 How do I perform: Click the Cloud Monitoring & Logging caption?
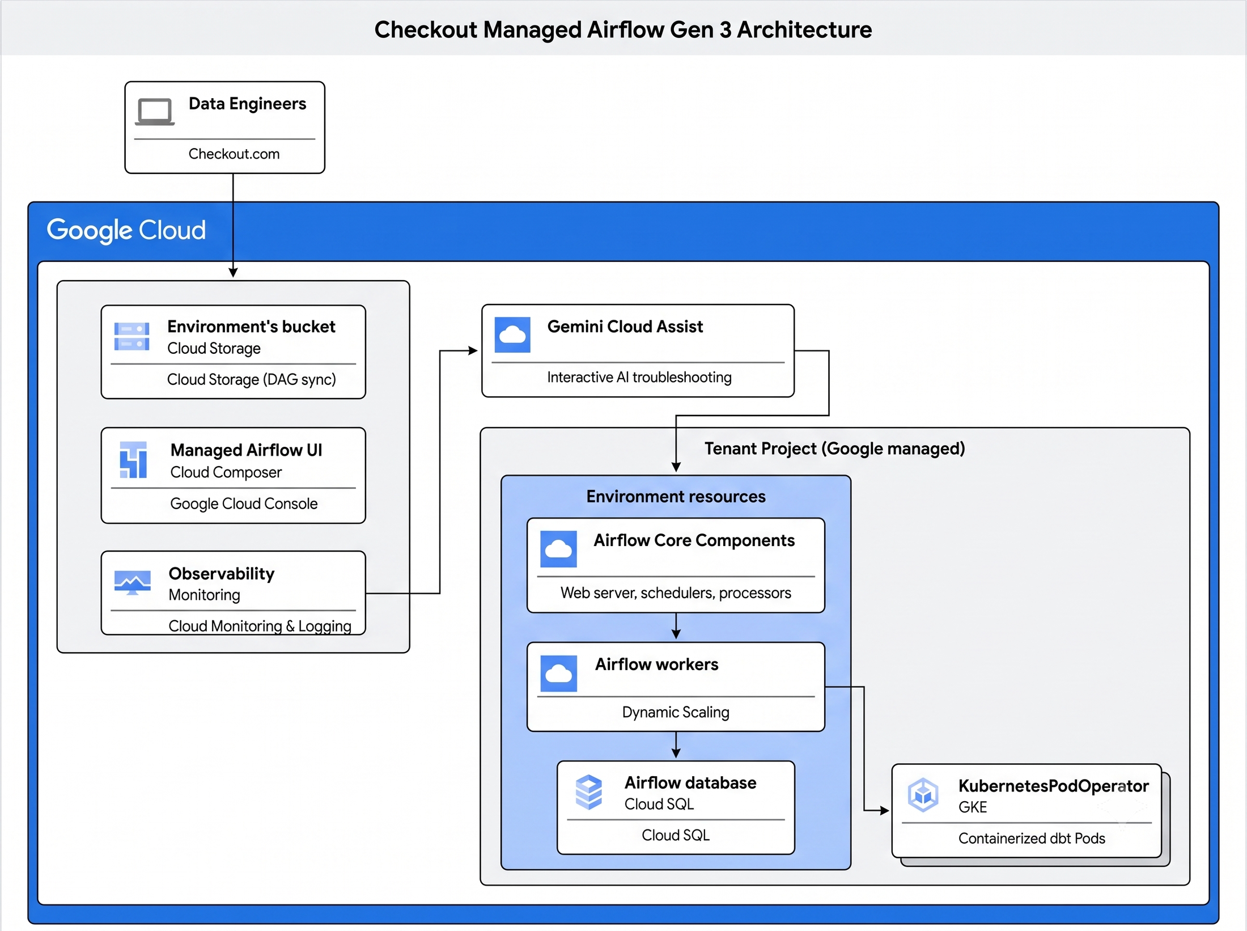260,626
